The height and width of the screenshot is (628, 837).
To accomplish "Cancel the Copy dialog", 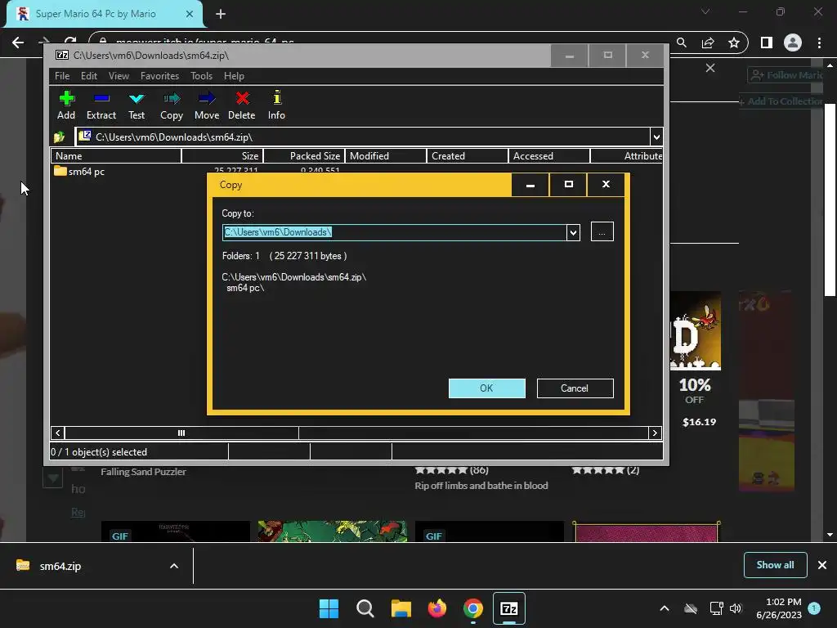I will 575,388.
